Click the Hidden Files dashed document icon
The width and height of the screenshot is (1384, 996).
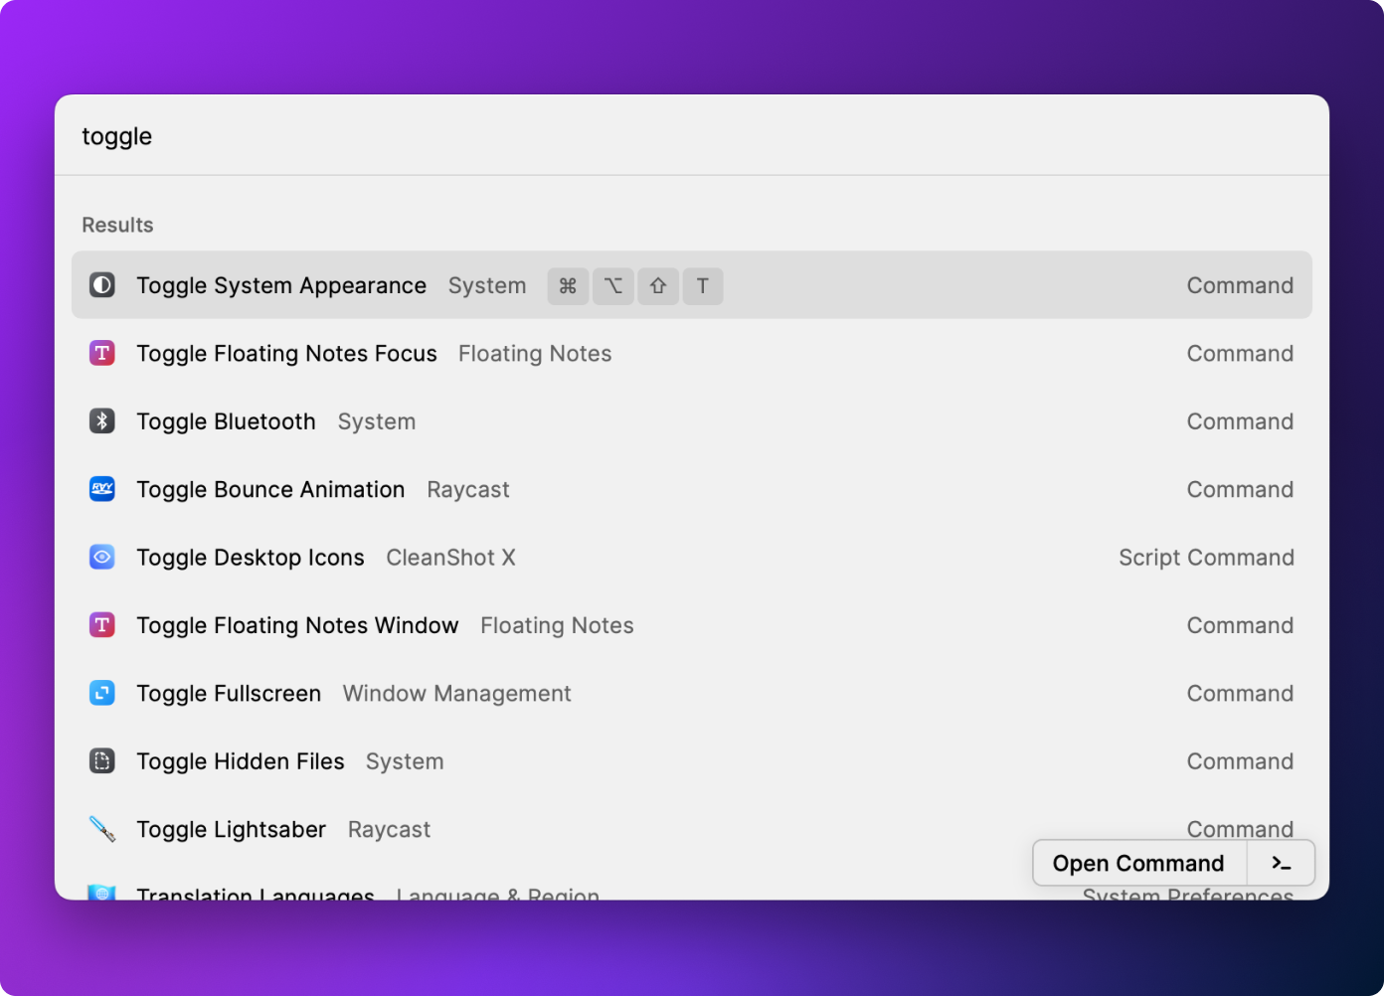(x=102, y=761)
